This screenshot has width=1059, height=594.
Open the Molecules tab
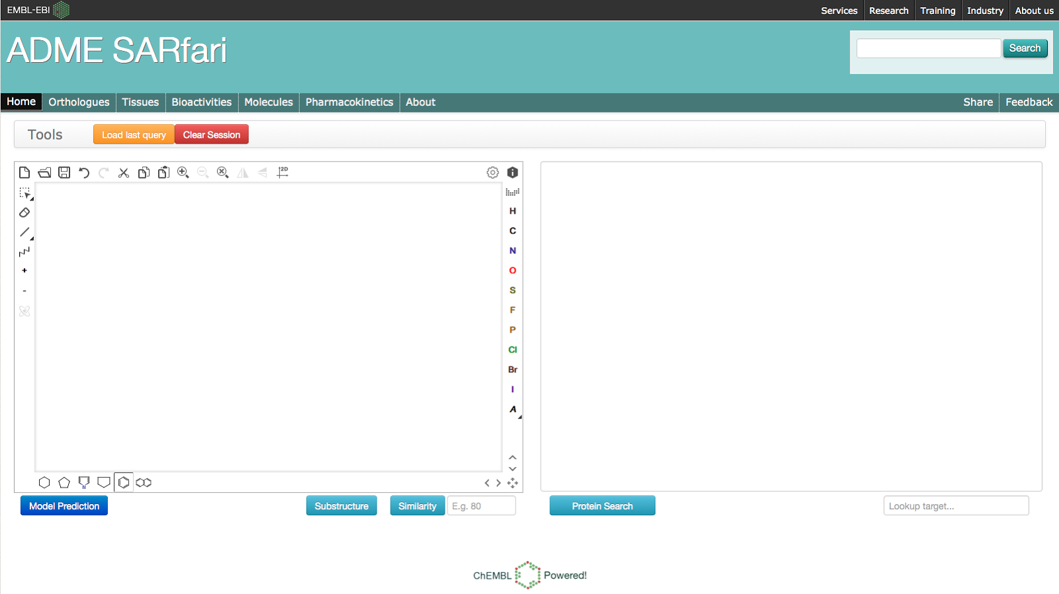(x=268, y=102)
